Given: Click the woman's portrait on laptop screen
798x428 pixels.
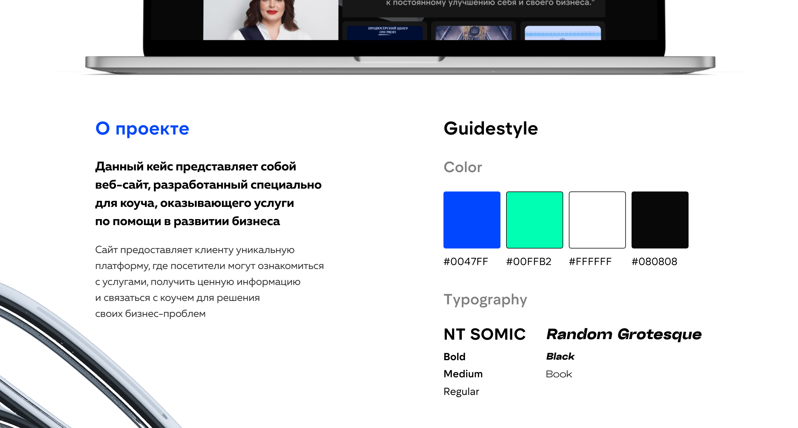Looking at the screenshot, I should 271,20.
